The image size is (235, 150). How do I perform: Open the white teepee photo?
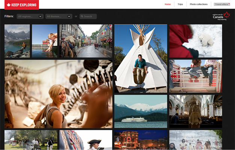point(141,59)
